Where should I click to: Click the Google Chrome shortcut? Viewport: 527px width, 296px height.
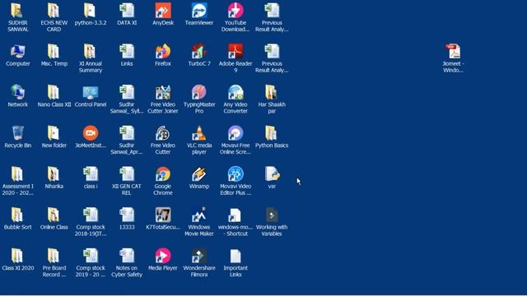point(163,174)
